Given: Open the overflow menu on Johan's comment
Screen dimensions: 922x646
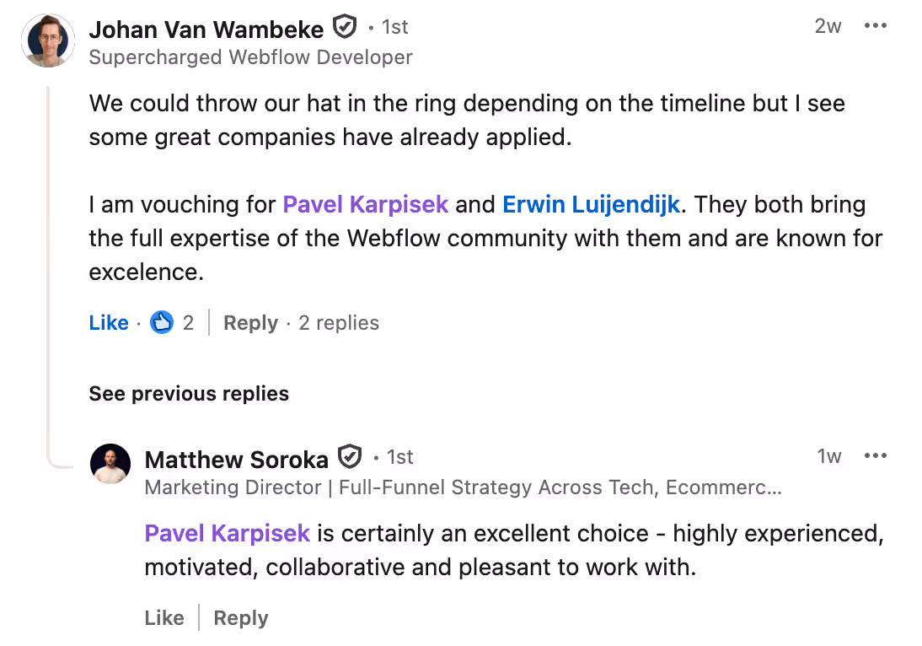Looking at the screenshot, I should [x=876, y=25].
